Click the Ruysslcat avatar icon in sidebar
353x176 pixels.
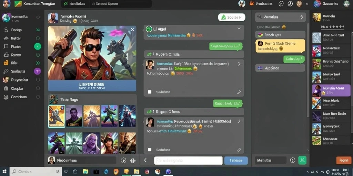[6, 80]
